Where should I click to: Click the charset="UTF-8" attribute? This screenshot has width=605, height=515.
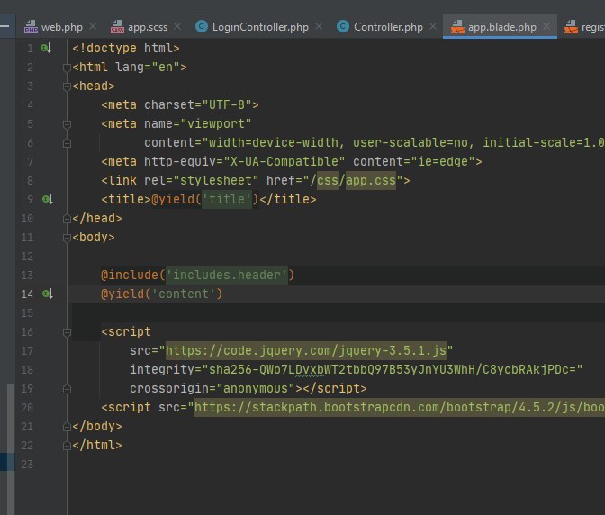tap(197, 105)
